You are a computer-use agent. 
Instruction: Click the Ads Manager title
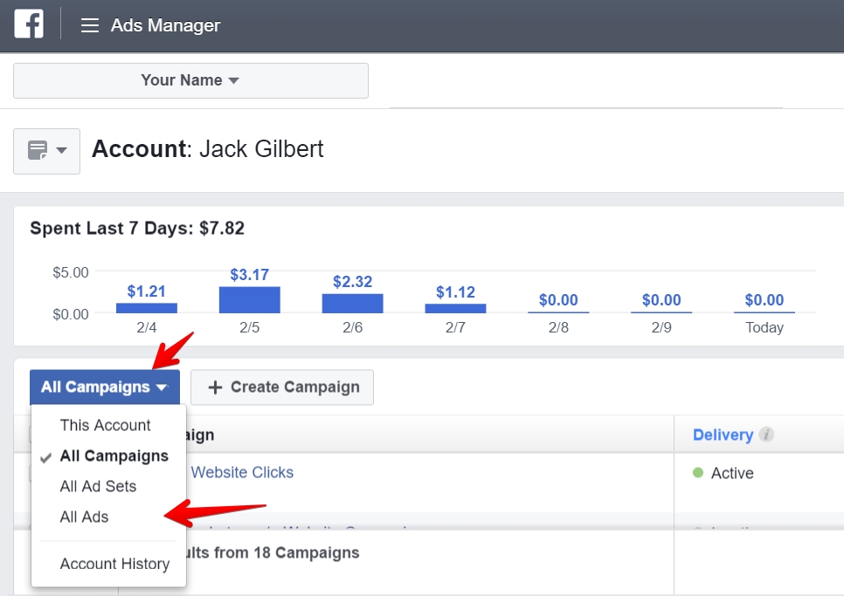tap(166, 25)
